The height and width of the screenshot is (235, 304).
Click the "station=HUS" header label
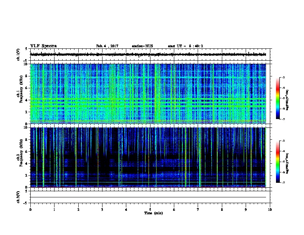(x=142, y=46)
